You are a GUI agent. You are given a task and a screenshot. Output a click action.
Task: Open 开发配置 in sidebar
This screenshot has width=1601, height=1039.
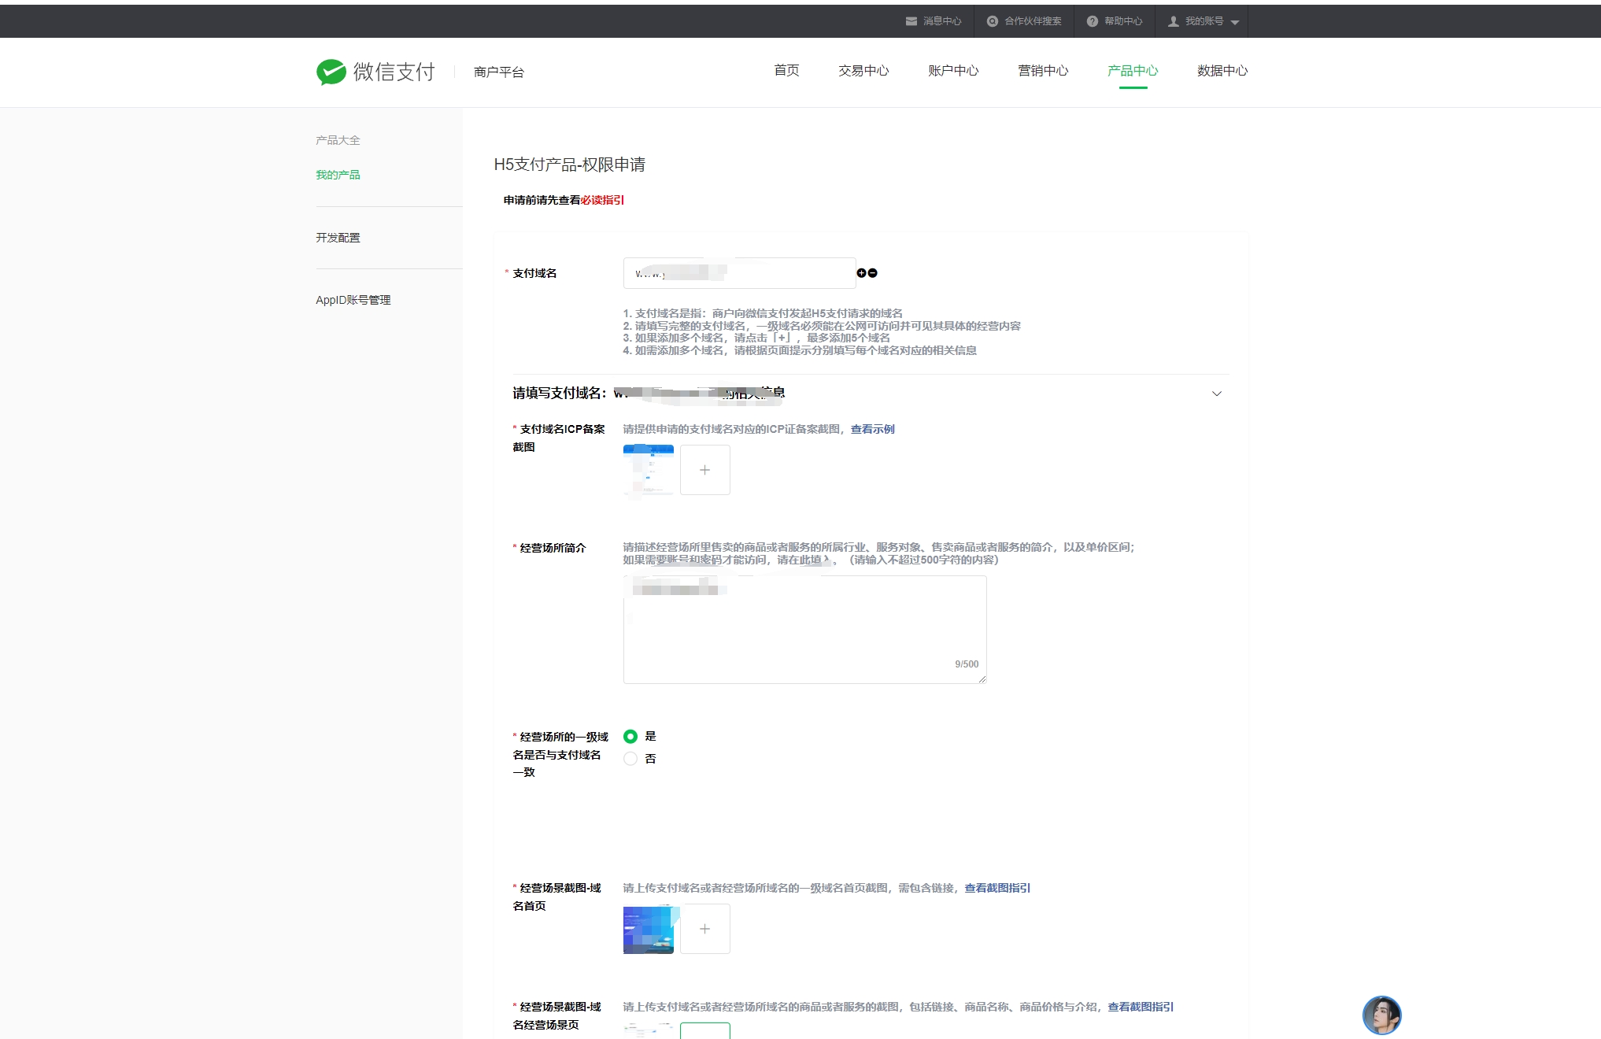point(338,238)
